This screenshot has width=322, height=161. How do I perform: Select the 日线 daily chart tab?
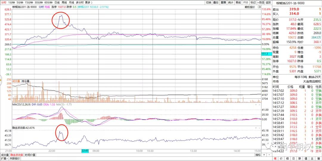(x=57, y=2)
